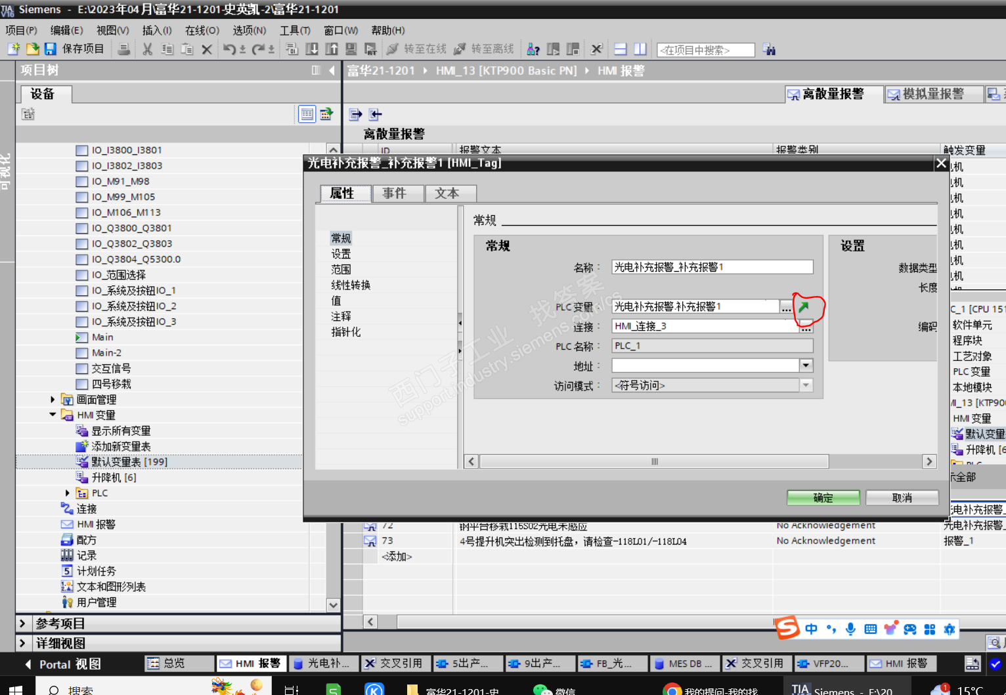Click the split editor vertically icon
This screenshot has width=1006, height=695.
[640, 49]
